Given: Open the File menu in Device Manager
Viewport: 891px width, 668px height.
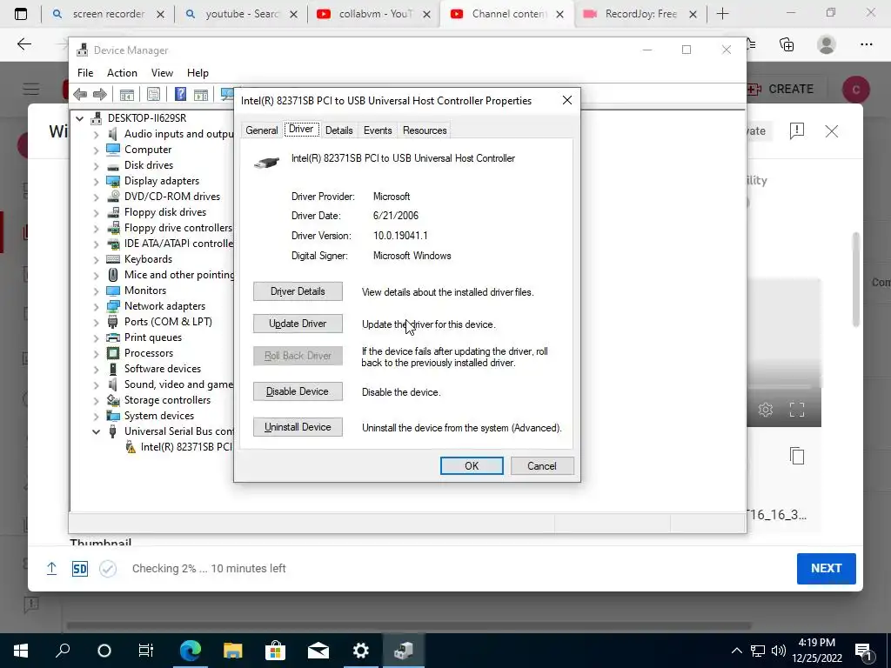Looking at the screenshot, I should pyautogui.click(x=85, y=73).
